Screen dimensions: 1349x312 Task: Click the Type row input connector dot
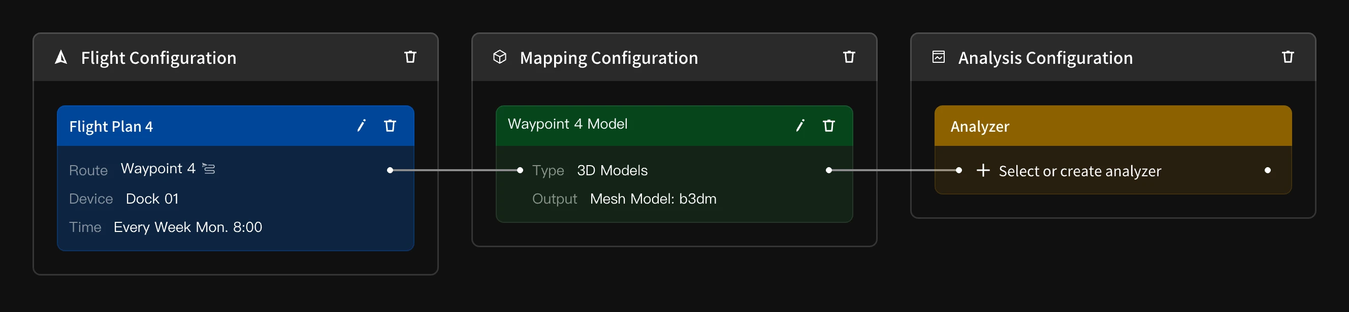(520, 170)
